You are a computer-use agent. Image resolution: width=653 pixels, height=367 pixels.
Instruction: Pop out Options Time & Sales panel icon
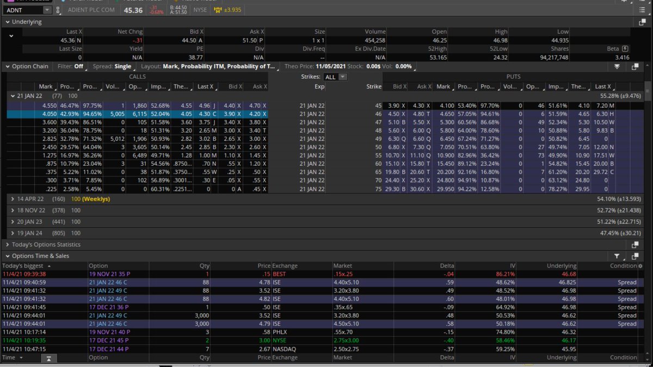tap(635, 256)
